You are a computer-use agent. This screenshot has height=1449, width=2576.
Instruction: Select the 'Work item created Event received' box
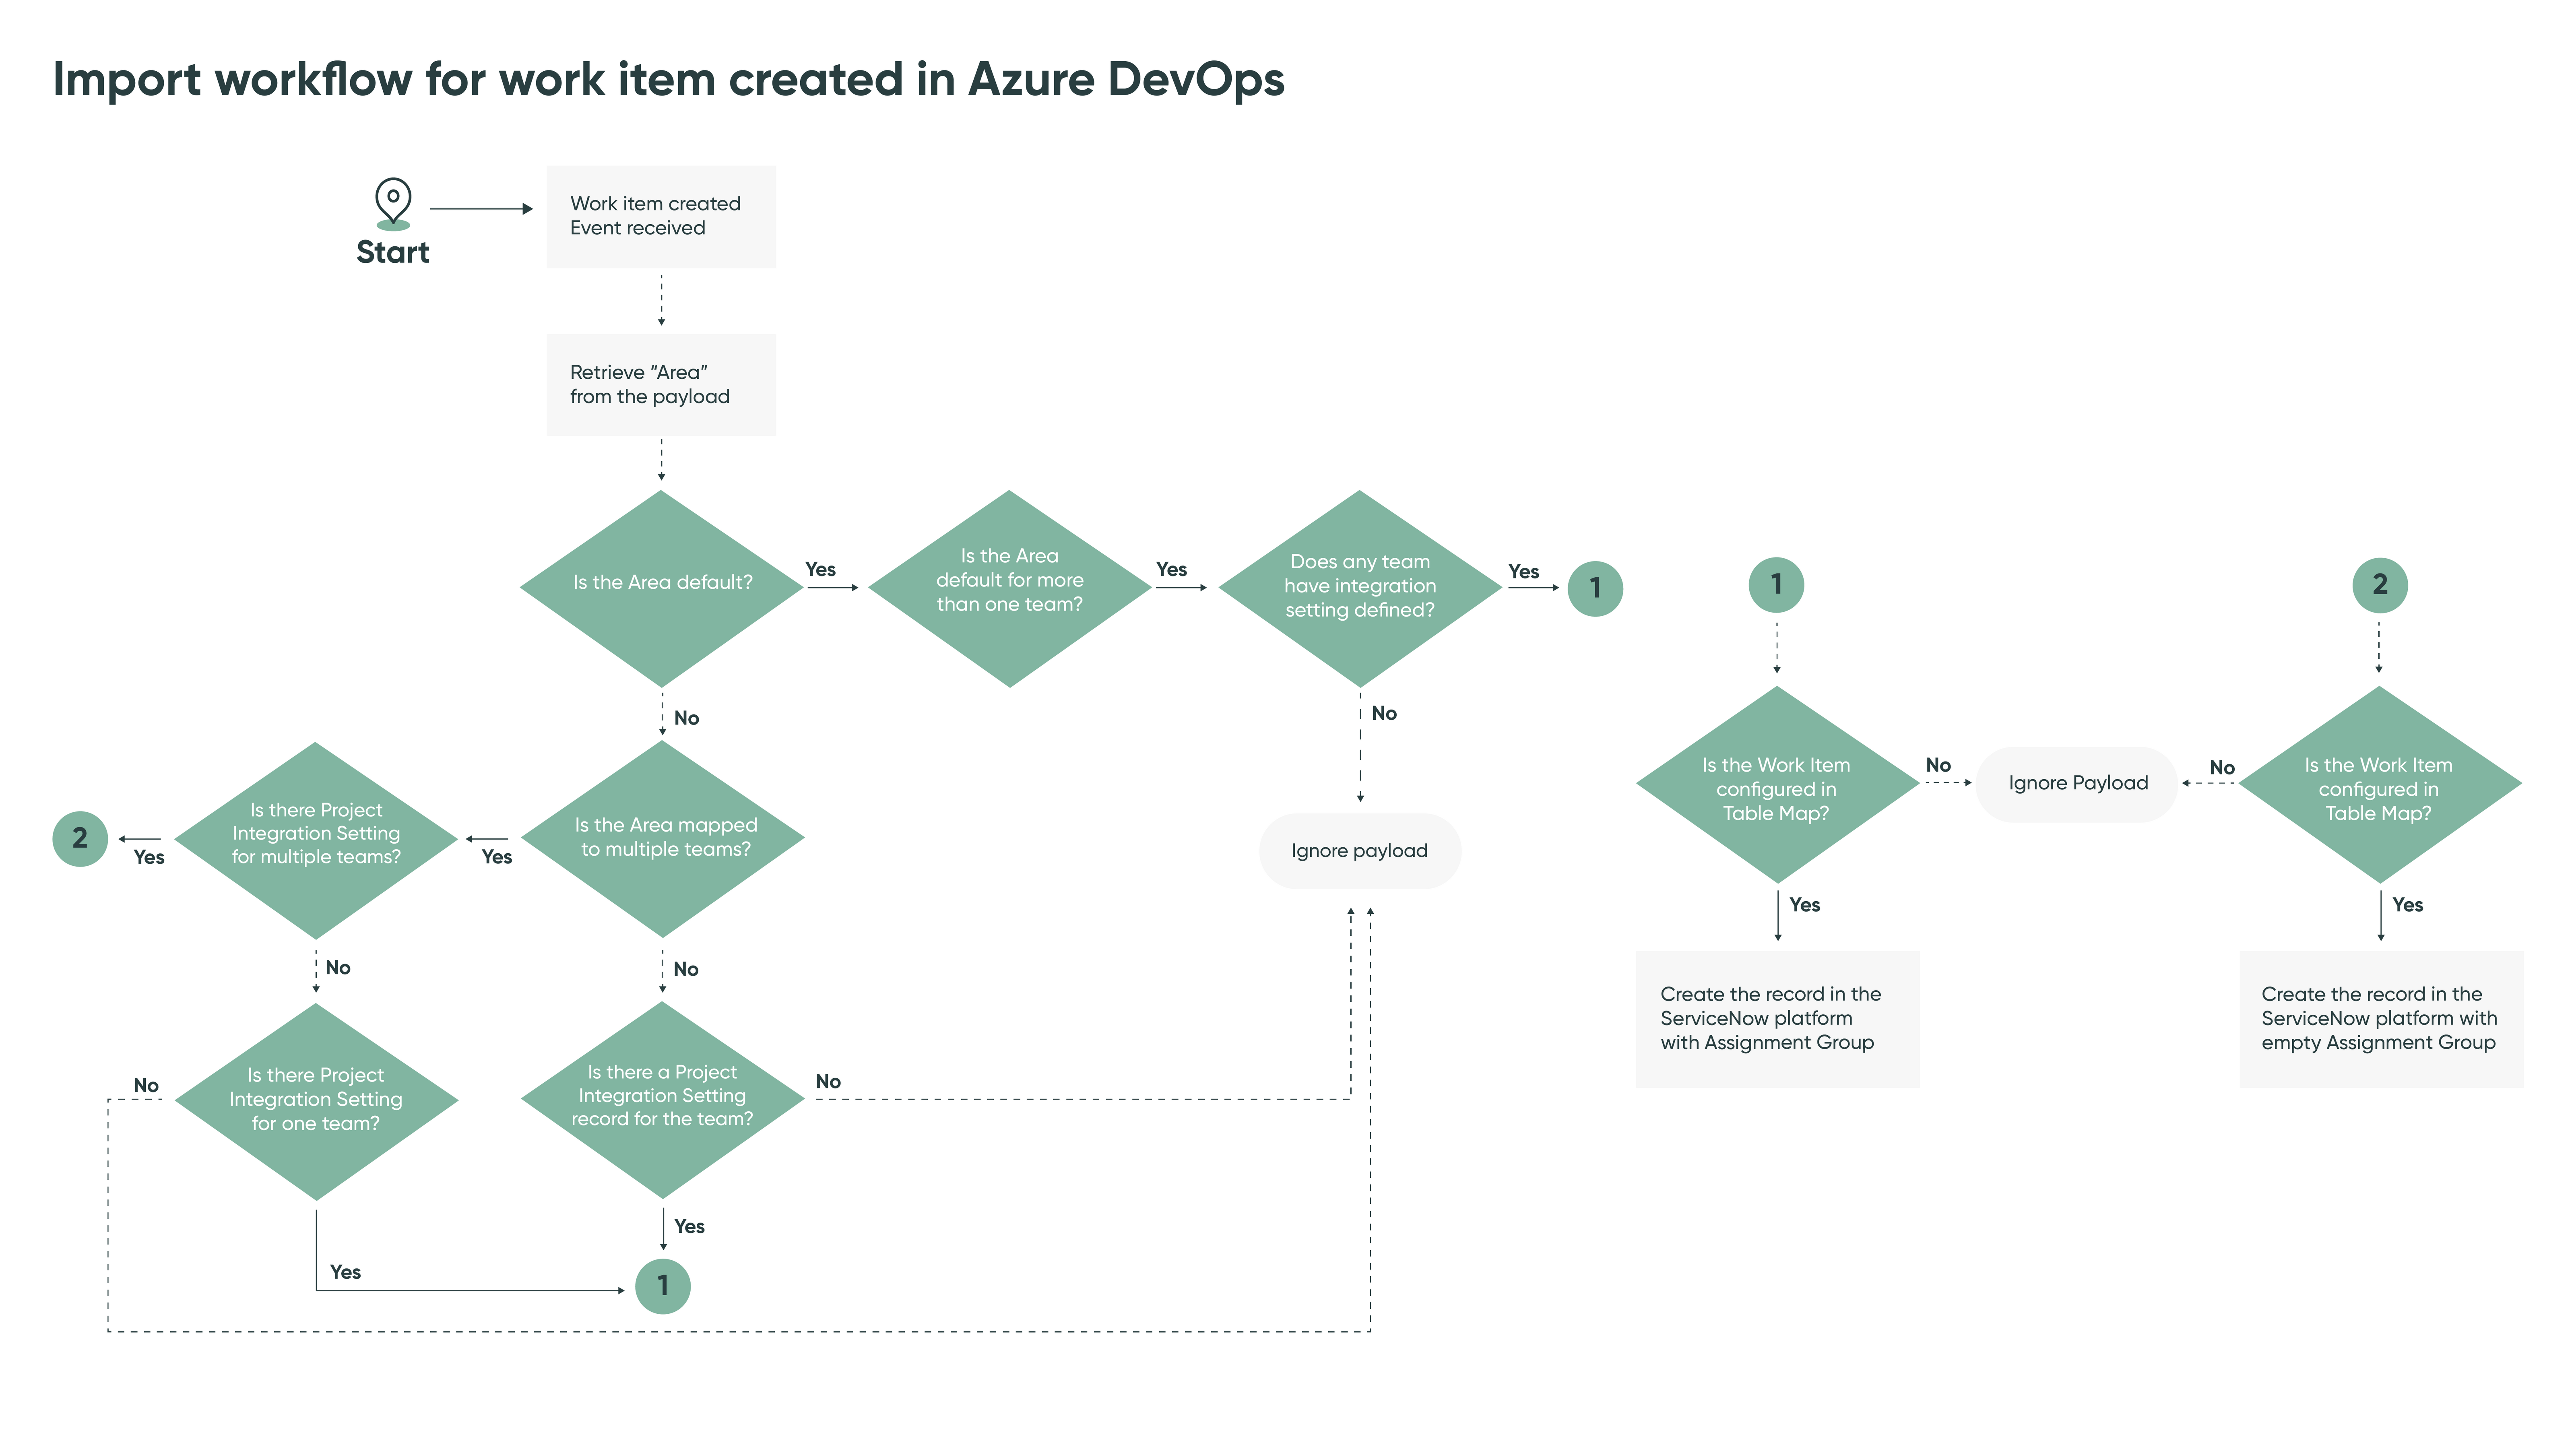(661, 216)
